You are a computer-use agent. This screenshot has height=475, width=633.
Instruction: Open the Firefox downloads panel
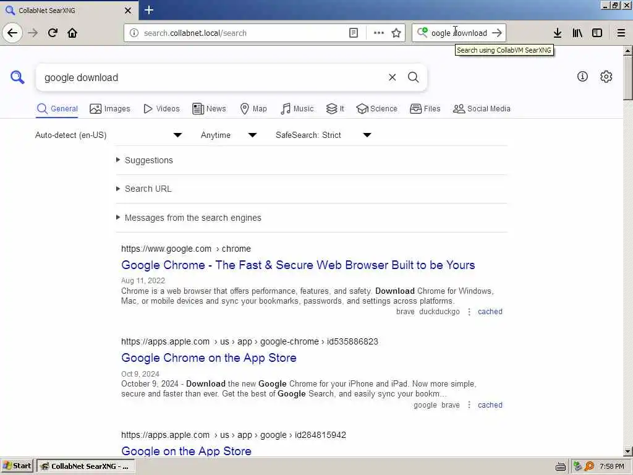pos(558,33)
